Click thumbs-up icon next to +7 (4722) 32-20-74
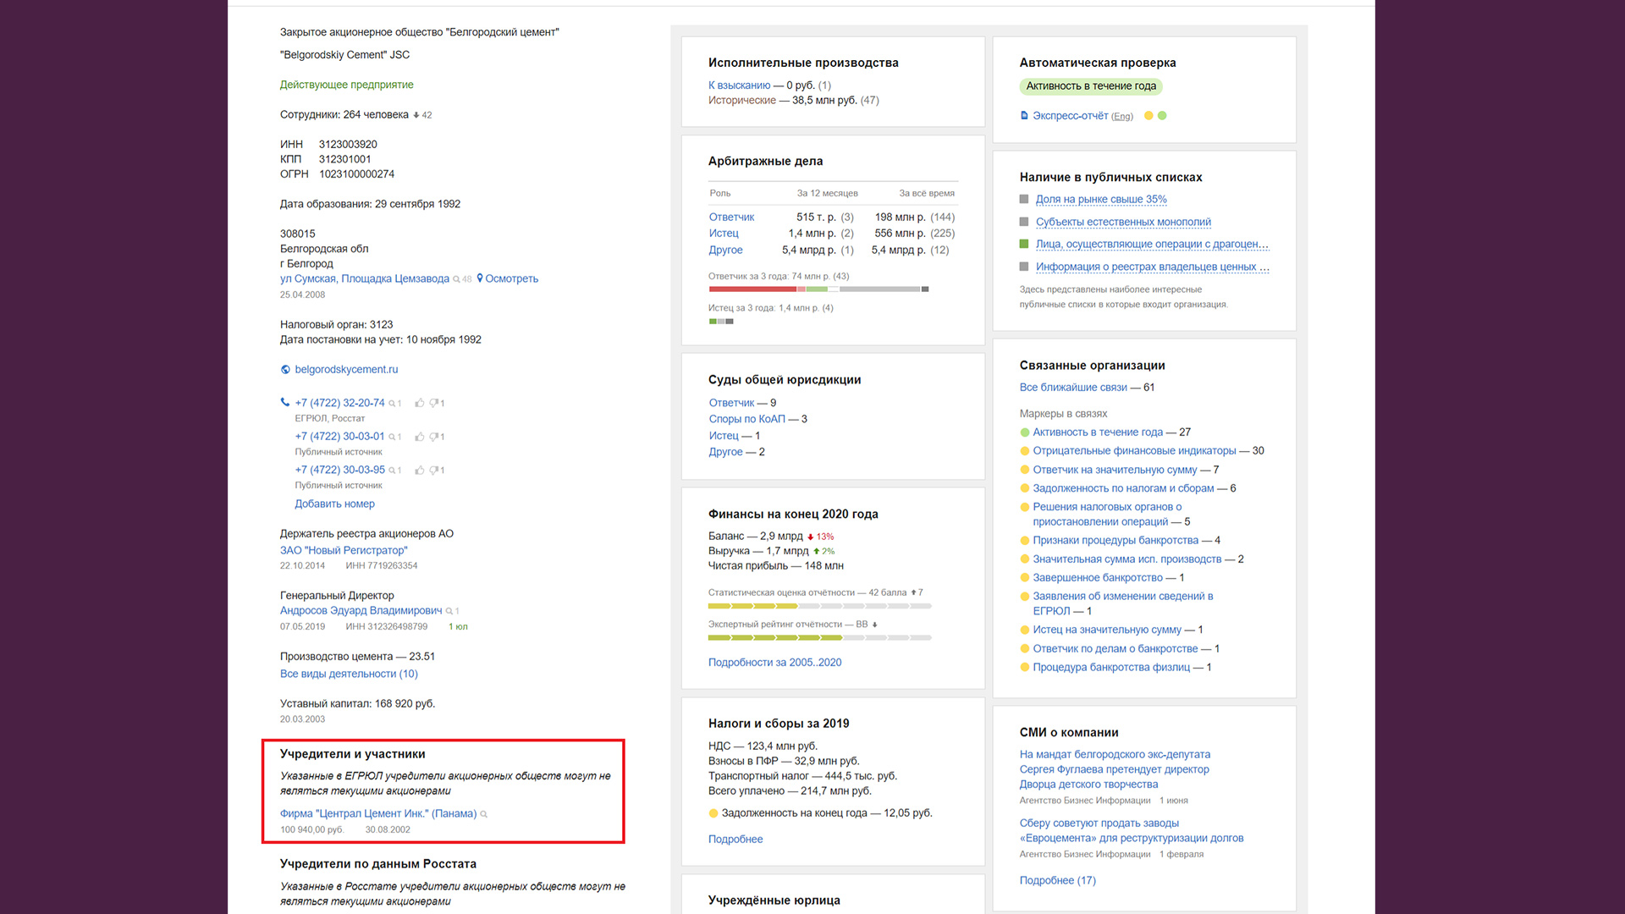 pos(419,404)
